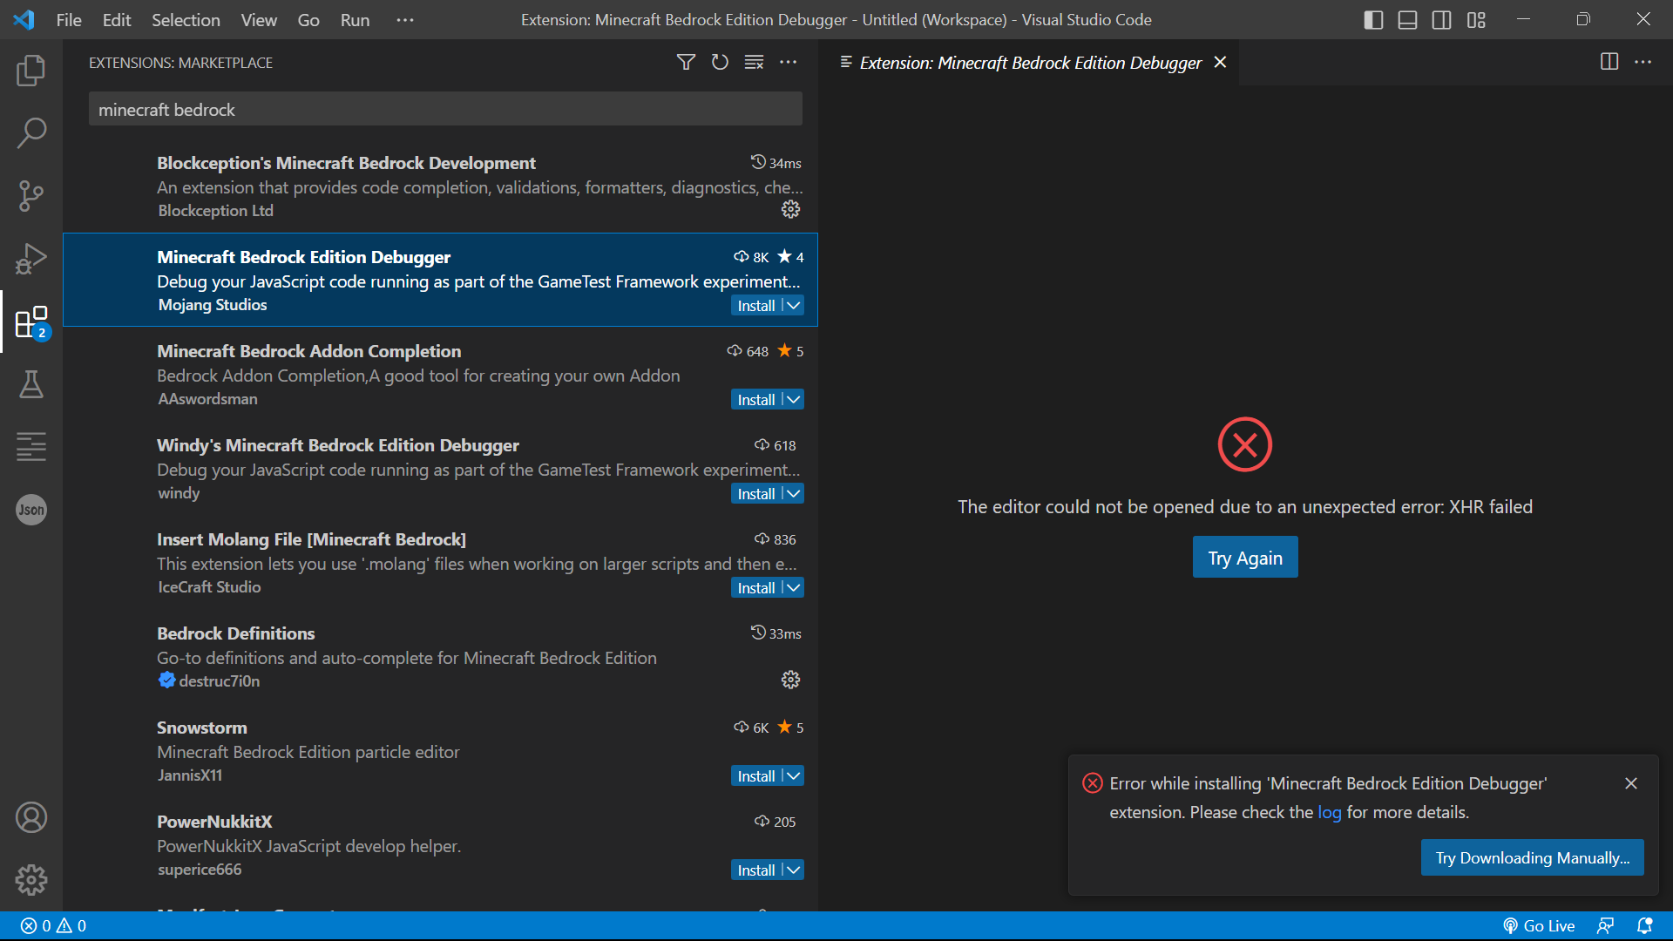
Task: Open the installation error log link
Action: click(1331, 812)
